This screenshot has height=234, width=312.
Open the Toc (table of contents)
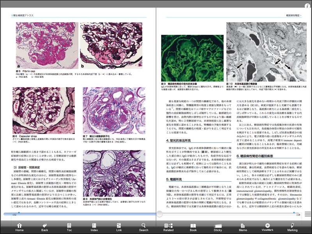coord(69,226)
